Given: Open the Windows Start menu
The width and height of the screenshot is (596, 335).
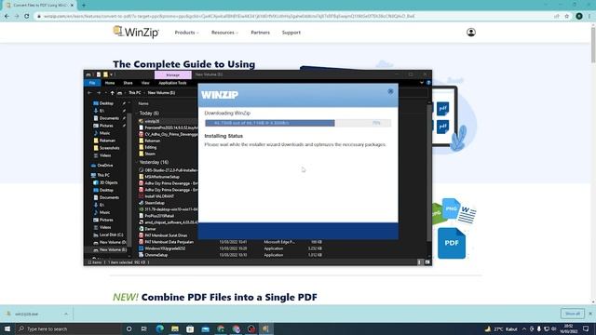Looking at the screenshot, I should [7, 328].
